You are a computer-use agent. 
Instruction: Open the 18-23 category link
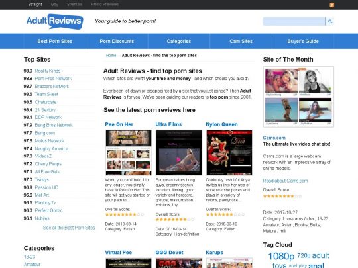[30, 257]
